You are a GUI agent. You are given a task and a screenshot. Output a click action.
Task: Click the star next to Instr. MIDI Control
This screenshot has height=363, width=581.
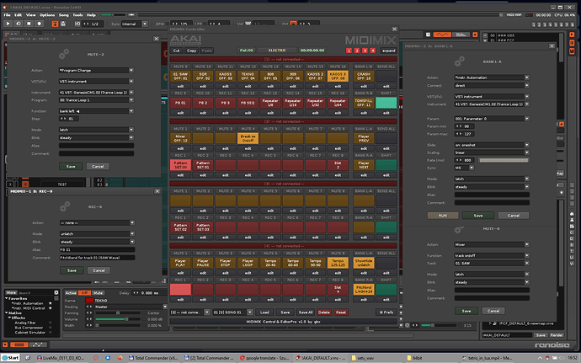[51, 308]
